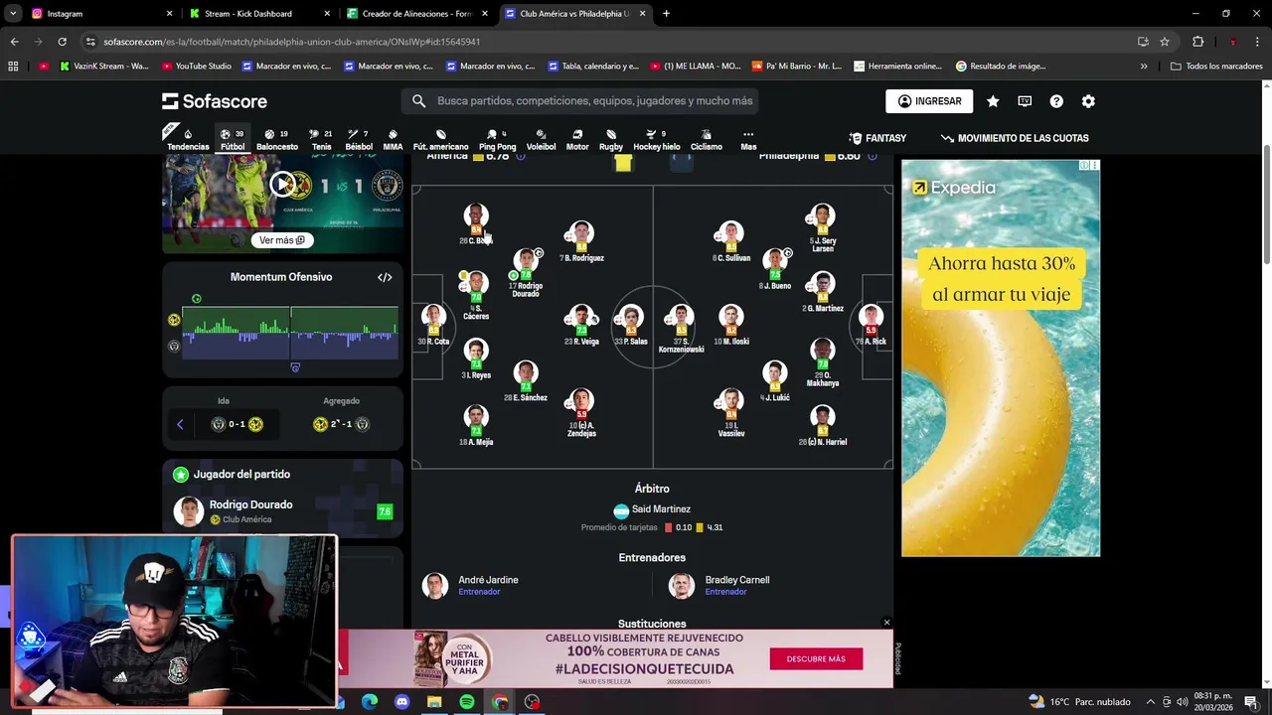Open coach Bradley Carnell profile

(x=719, y=585)
